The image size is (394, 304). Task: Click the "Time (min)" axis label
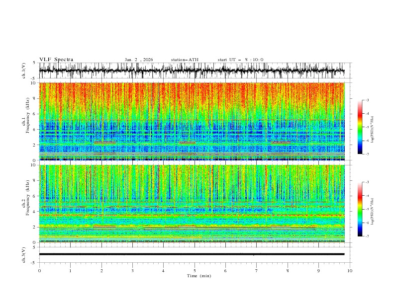[199, 276]
